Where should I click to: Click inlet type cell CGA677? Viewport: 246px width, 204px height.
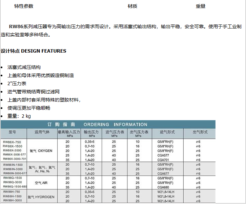click(x=163, y=174)
